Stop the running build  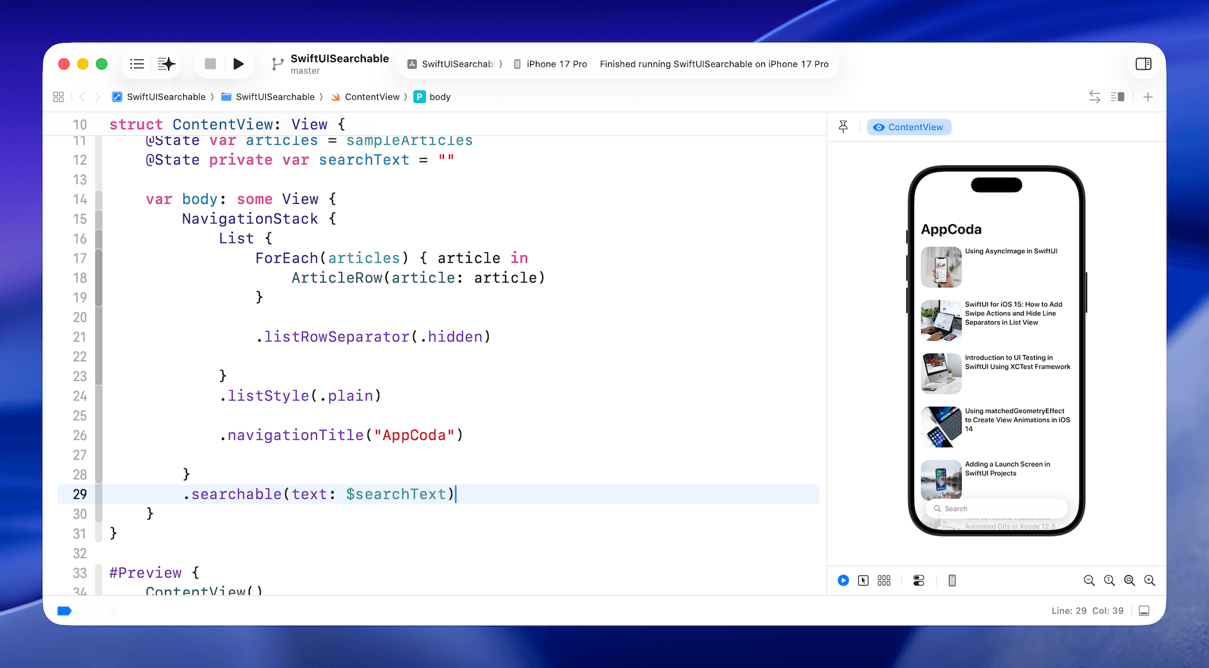point(210,64)
